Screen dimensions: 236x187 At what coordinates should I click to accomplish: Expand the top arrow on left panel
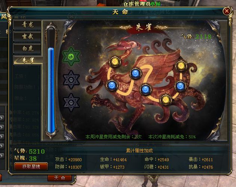(x=2, y=118)
